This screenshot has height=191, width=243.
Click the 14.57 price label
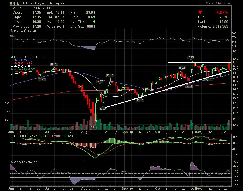pyautogui.click(x=99, y=81)
